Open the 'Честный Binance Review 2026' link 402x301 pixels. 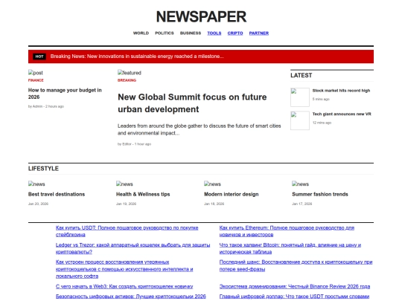pyautogui.click(x=295, y=286)
